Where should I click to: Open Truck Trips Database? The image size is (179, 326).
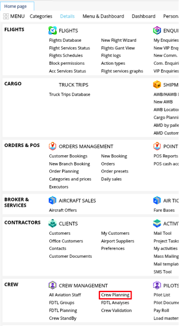[x=70, y=94]
